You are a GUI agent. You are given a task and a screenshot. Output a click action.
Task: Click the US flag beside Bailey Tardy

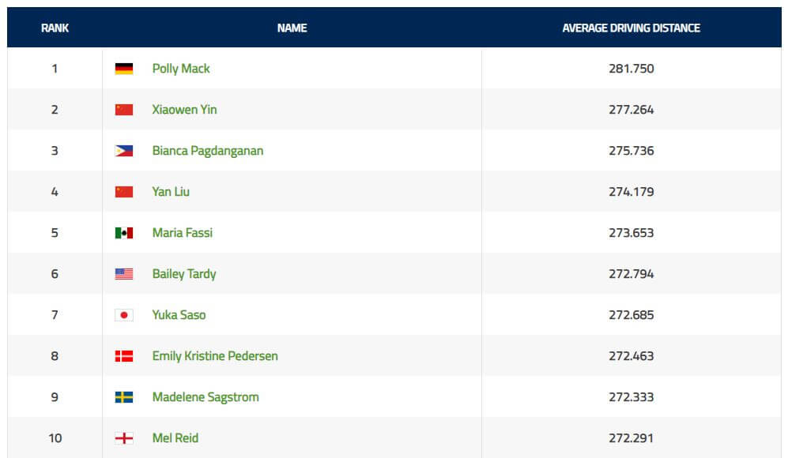point(124,274)
